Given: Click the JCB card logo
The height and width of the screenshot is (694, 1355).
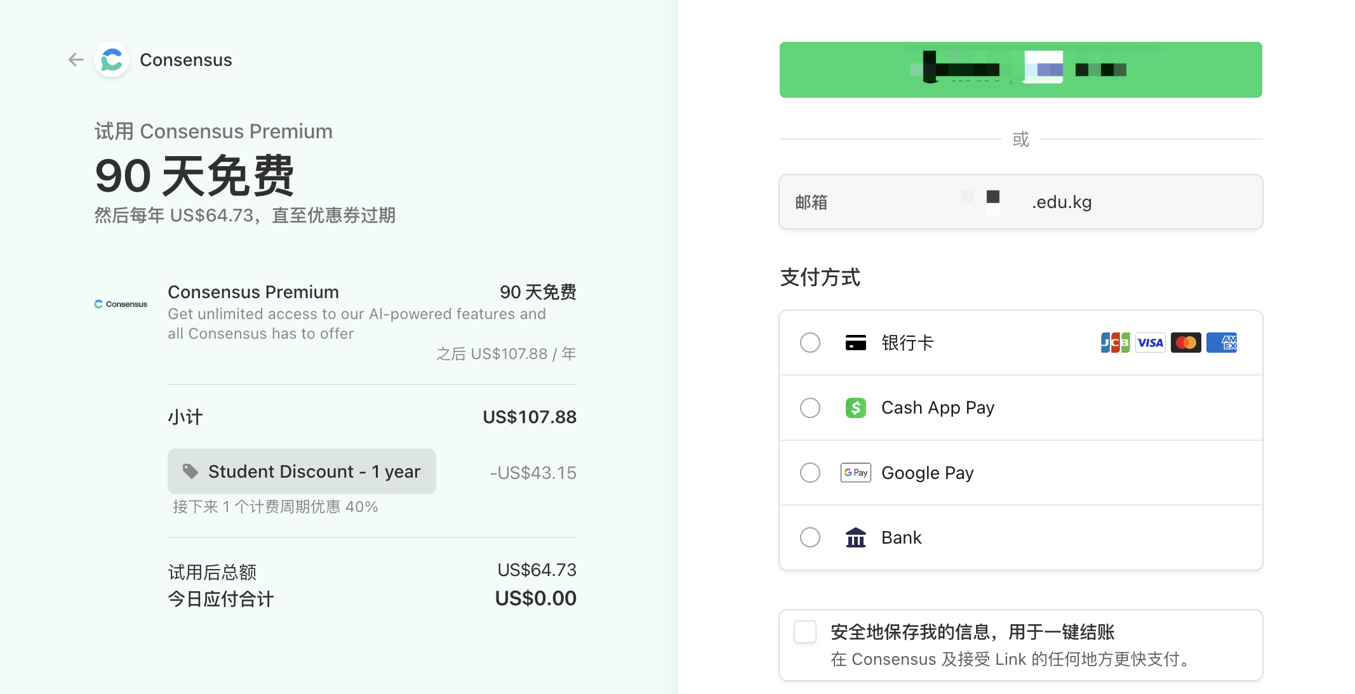Looking at the screenshot, I should pyautogui.click(x=1115, y=343).
